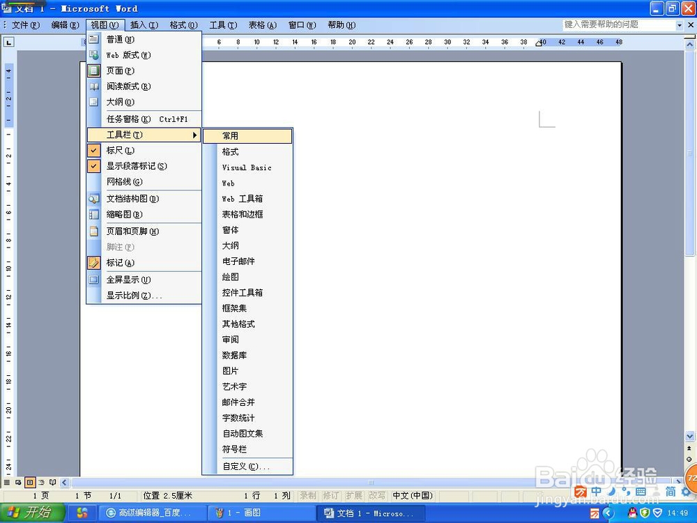Open Task Pane (任务窗格) menu entry

(x=144, y=119)
